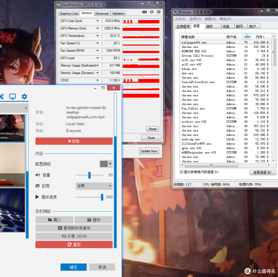The width and height of the screenshot is (278, 277).
Task: Expand the GPU Temperature sensor dropdown
Action: 97,36
